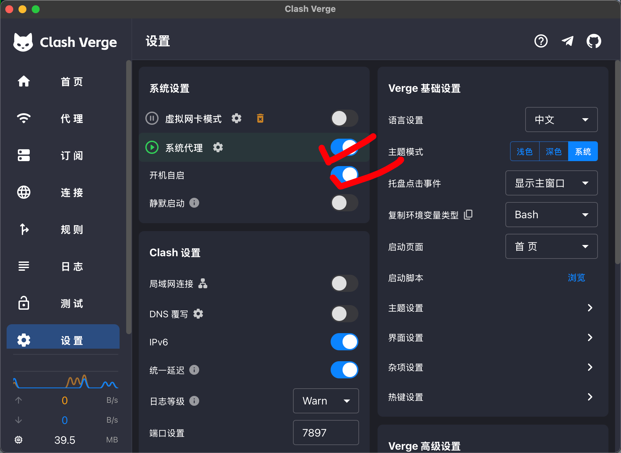The image size is (621, 453).
Task: Expand the 主题设置 row
Action: pos(493,308)
